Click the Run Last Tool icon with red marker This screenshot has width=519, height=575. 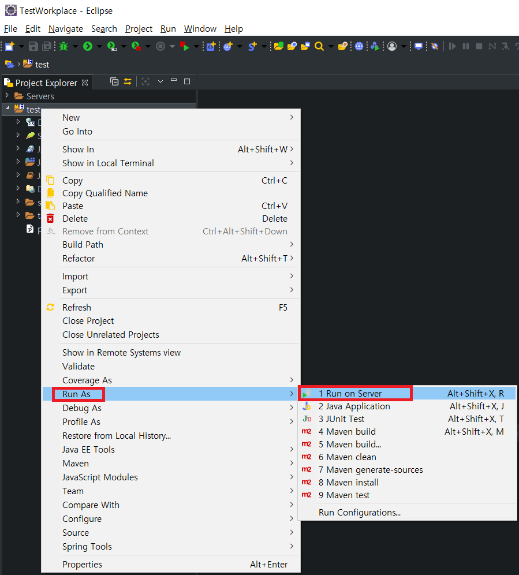coord(136,46)
